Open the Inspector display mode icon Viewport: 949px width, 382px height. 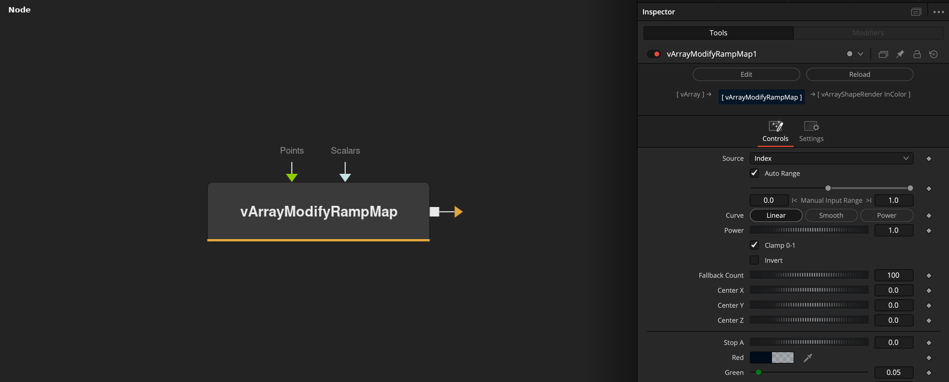point(916,12)
